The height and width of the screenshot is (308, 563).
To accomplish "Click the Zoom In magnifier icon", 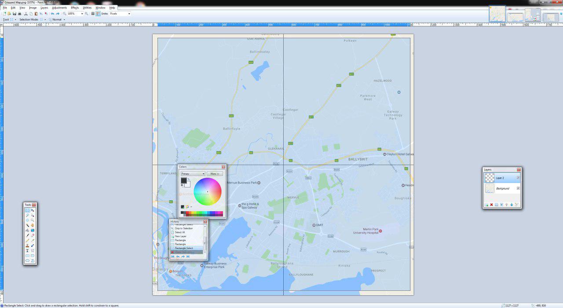I will click(x=86, y=14).
